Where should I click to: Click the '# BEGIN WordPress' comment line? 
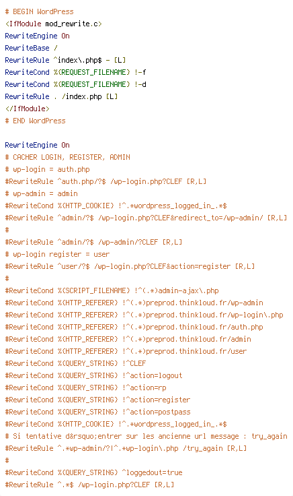coord(40,11)
